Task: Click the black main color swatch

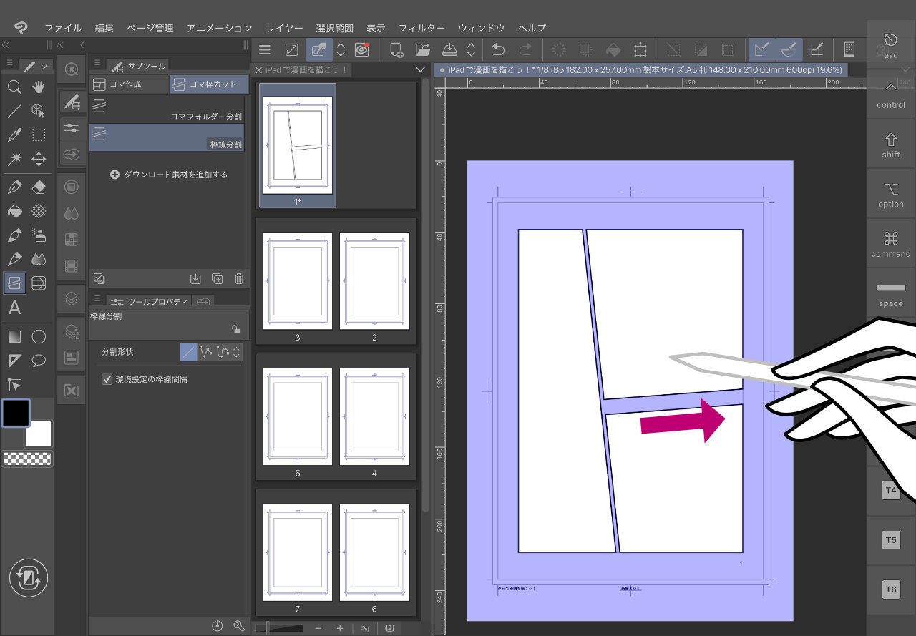Action: pyautogui.click(x=16, y=413)
